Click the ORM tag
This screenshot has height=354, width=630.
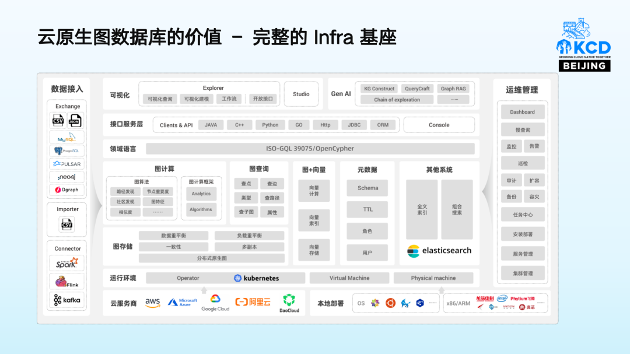click(x=383, y=125)
